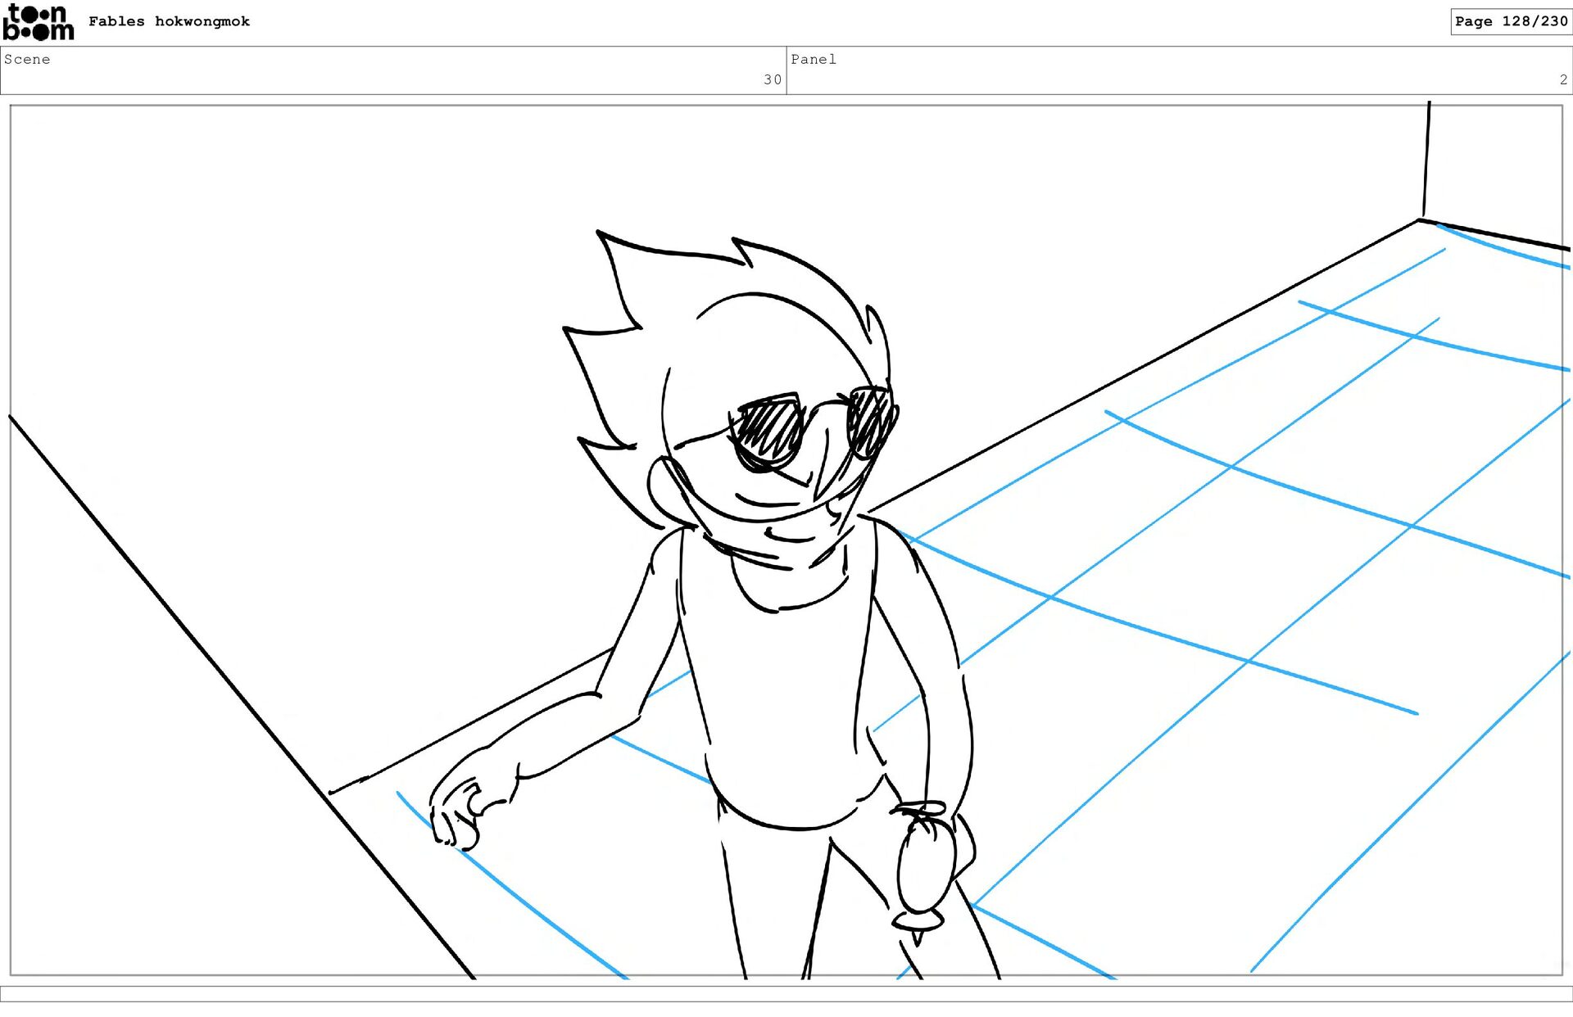Image resolution: width=1573 pixels, height=1017 pixels.
Task: Click the empty notes field below panel
Action: tap(786, 993)
